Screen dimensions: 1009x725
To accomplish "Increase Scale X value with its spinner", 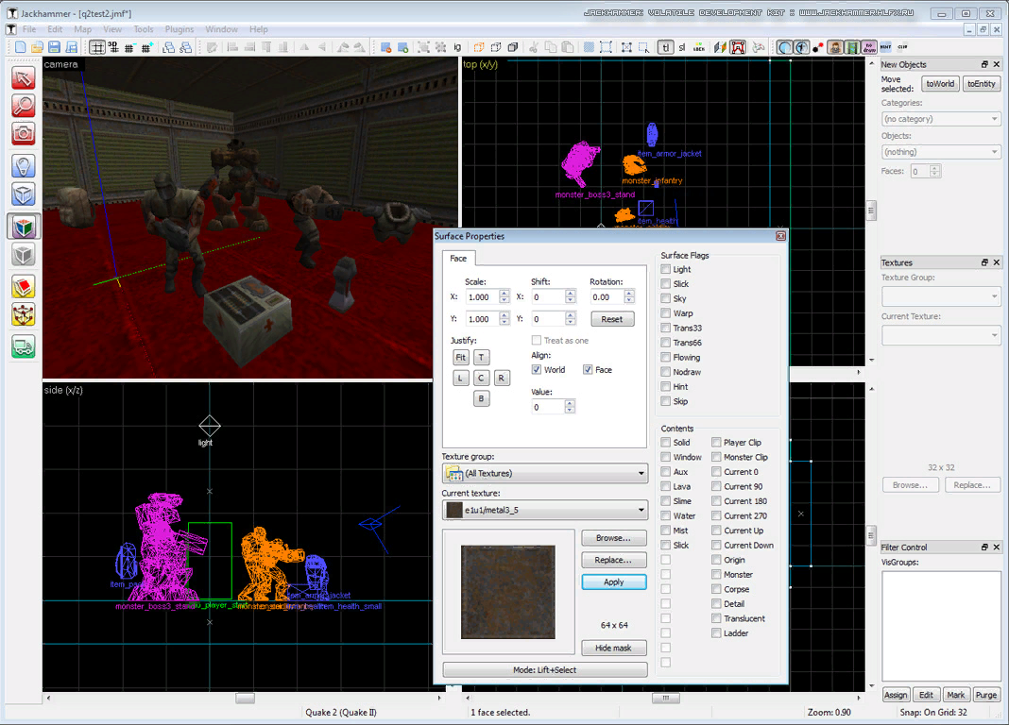I will (504, 294).
